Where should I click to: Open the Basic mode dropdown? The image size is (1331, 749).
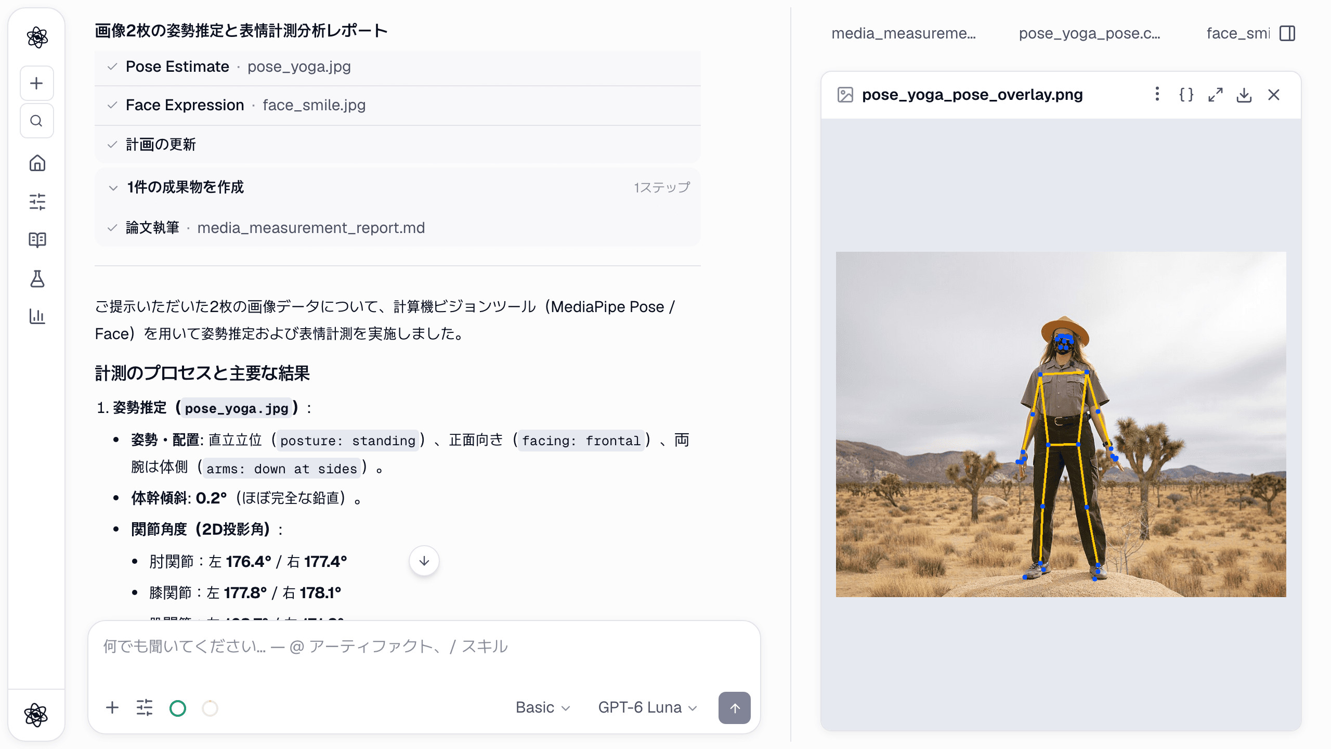point(543,707)
